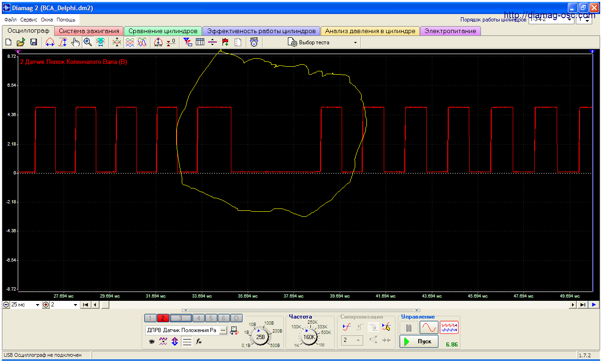Click the auto-scale gauge icon
Viewport: 602px width, 361px height.
158,42
